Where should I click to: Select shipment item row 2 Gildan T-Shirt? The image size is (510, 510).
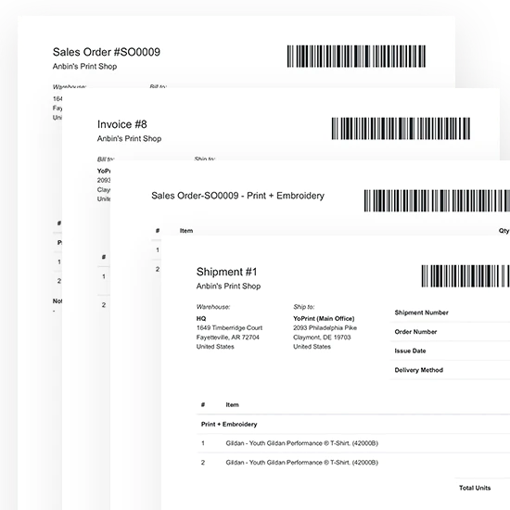tap(353, 462)
